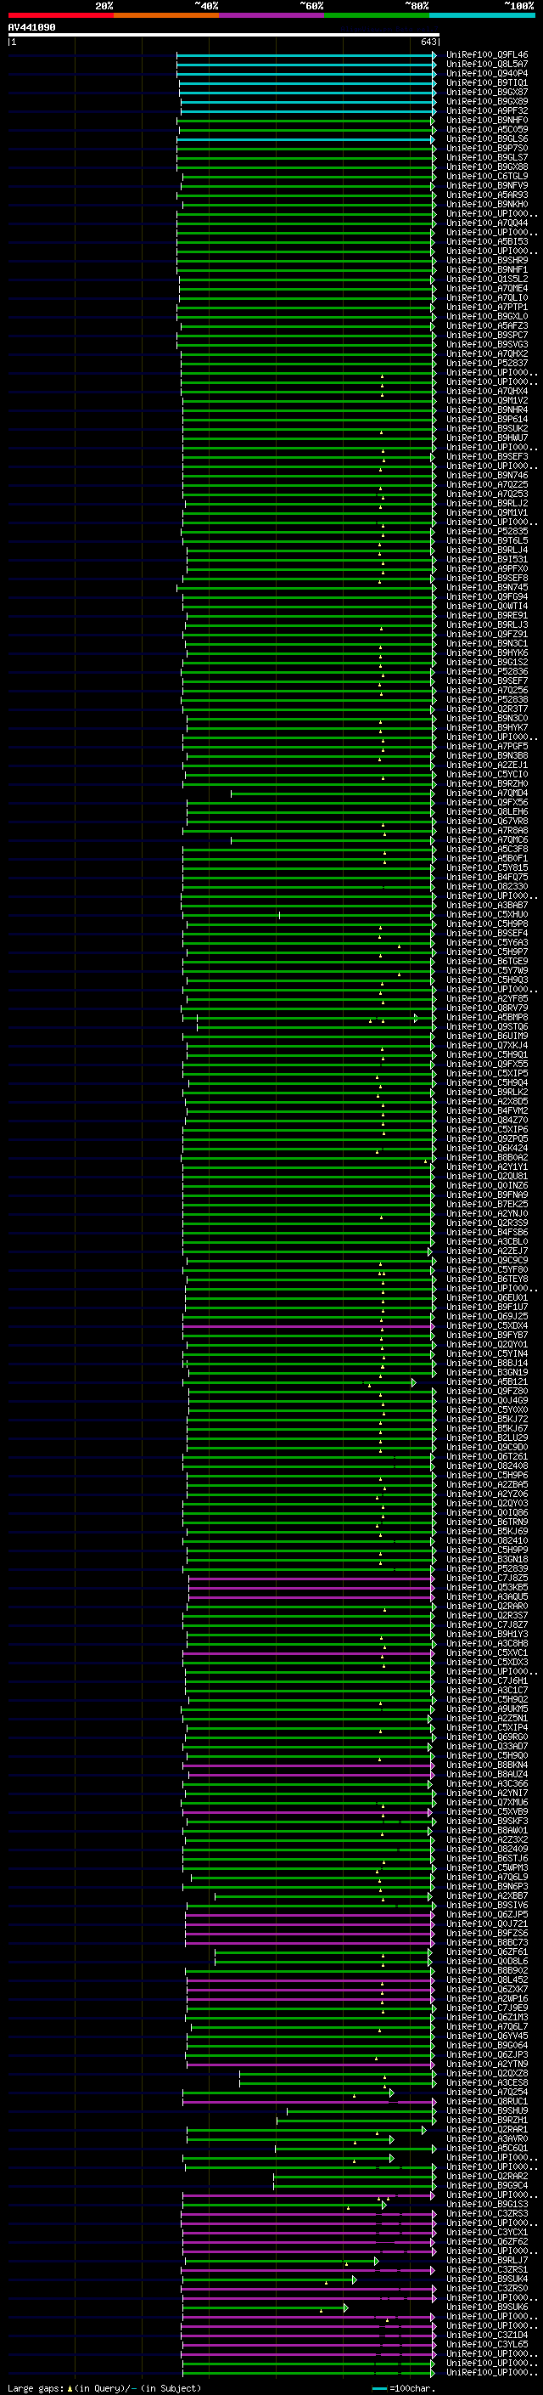The image size is (543, 2395).
Task: Select UniRef100_Q69J25 label
Action: coord(487,1317)
